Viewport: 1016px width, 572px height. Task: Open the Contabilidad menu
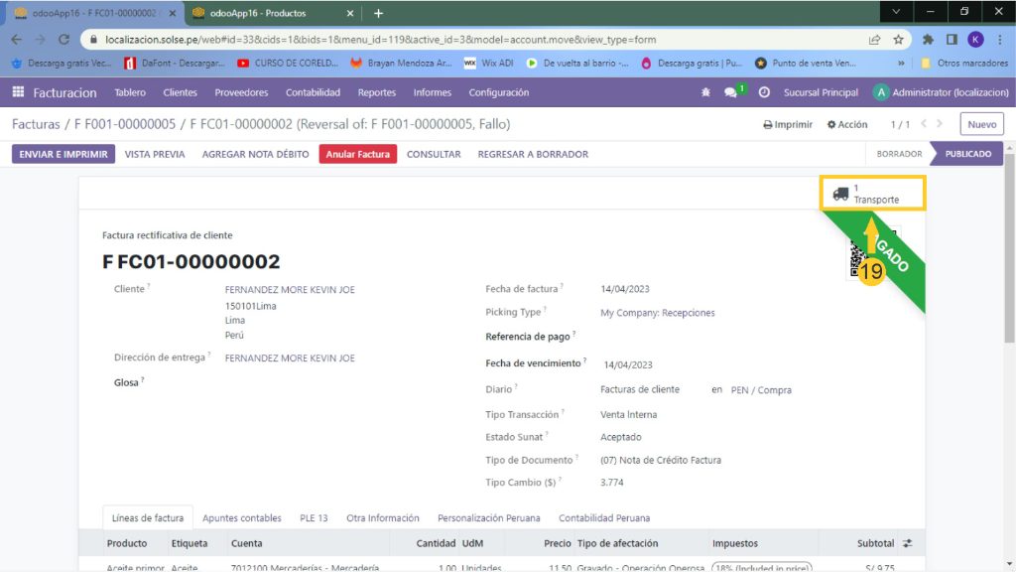pos(313,92)
